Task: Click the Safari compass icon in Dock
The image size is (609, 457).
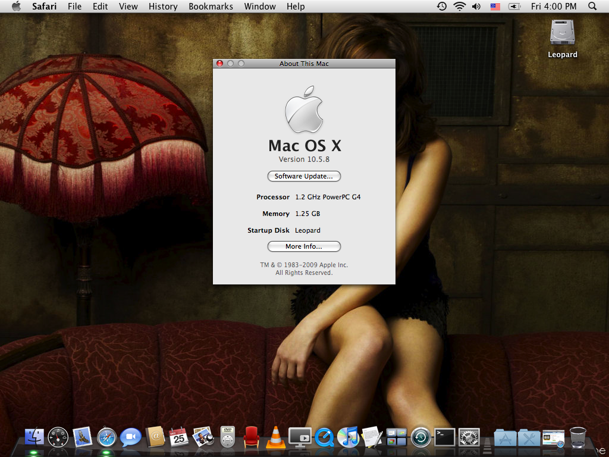Action: [x=106, y=437]
